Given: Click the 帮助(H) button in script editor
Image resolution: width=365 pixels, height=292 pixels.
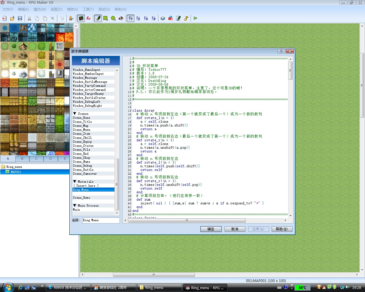Looking at the screenshot, I should tap(282, 229).
